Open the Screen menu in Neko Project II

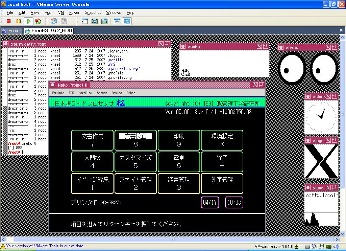pos(102,93)
